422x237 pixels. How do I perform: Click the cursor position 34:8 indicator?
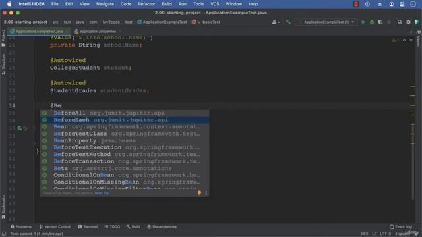[364, 234]
